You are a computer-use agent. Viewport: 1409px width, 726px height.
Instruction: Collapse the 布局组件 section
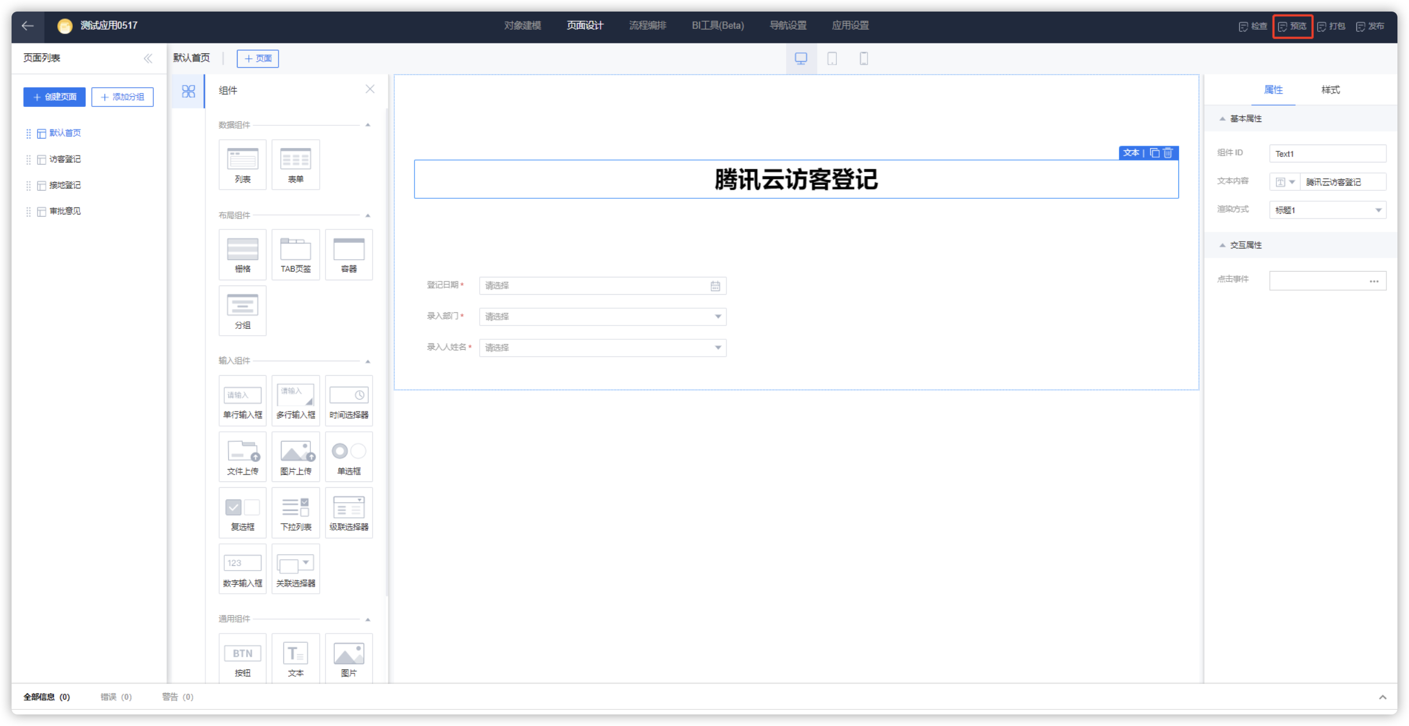click(368, 215)
